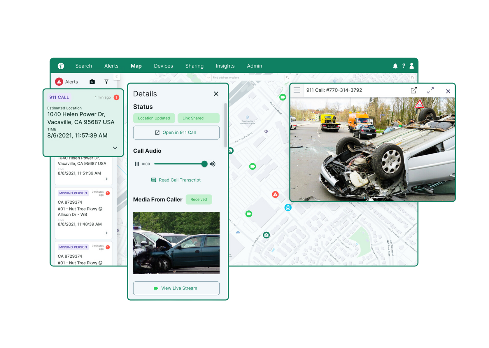
Task: Open the user profile icon
Action: (412, 66)
